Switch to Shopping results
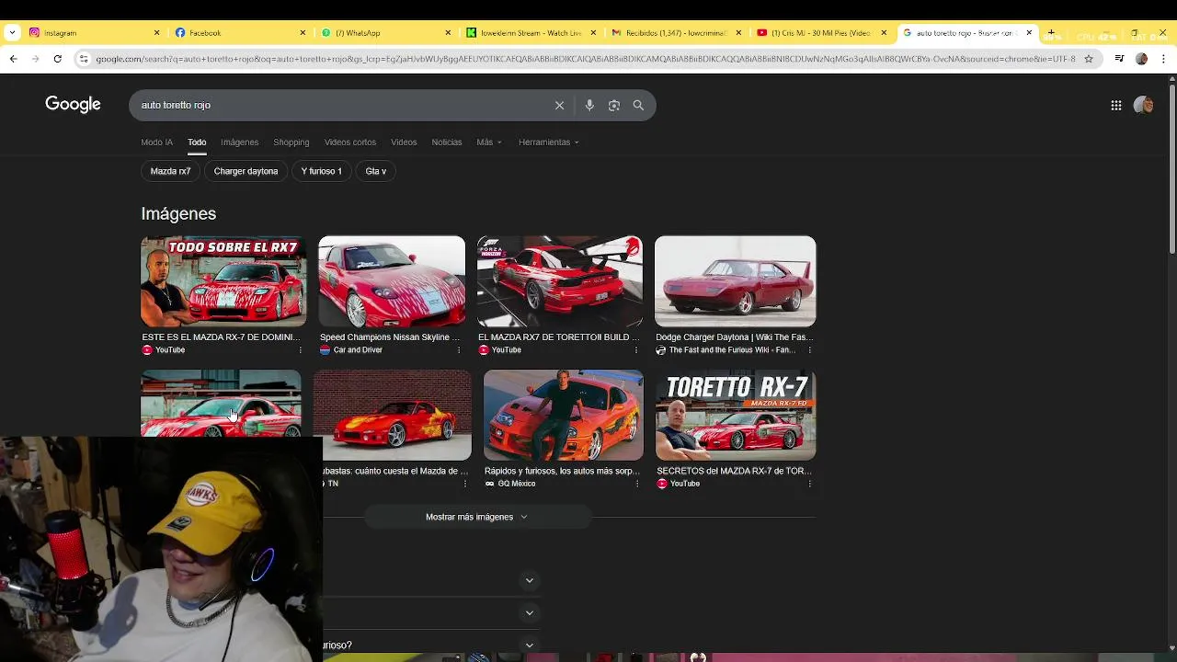The image size is (1177, 662). pos(291,143)
